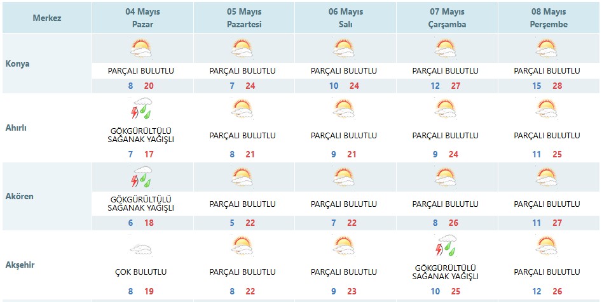Click ÇOK BULUTLU text for Akşehir

(141, 272)
